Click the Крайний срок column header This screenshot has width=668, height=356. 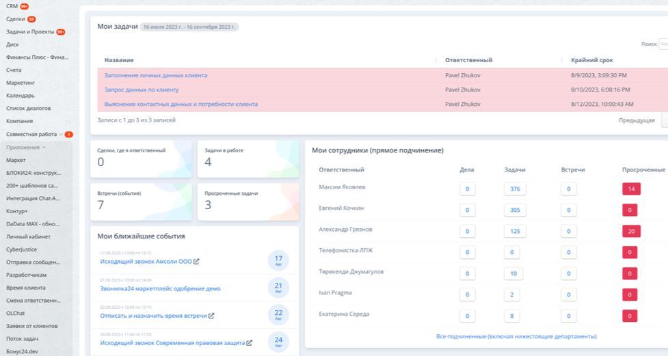[x=591, y=60]
